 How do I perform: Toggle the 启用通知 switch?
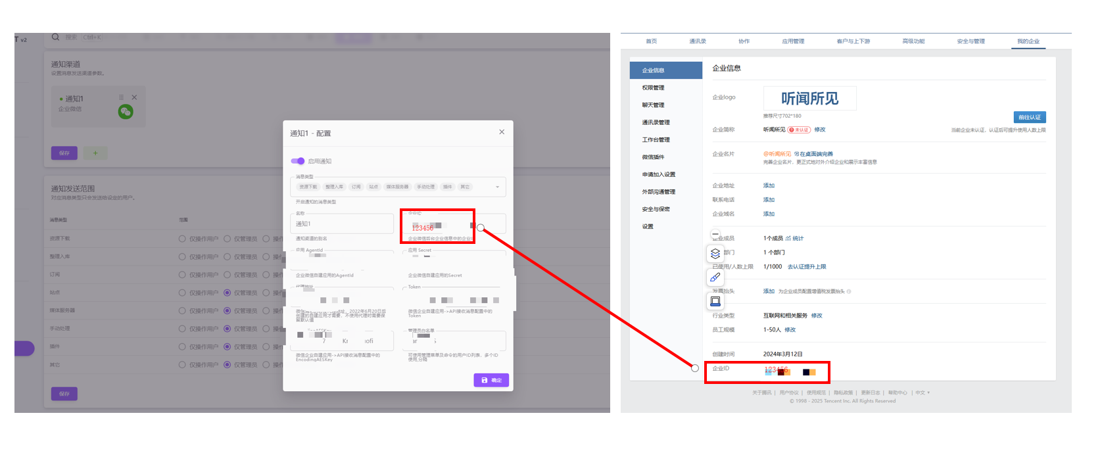pos(298,161)
